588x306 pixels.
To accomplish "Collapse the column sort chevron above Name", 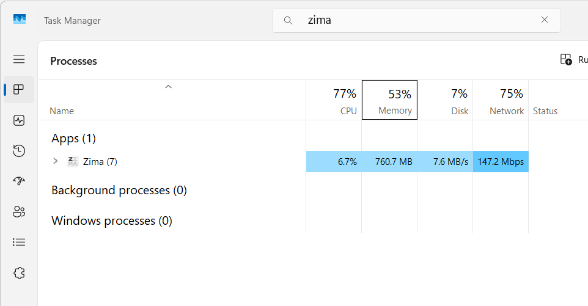I will click(x=169, y=87).
